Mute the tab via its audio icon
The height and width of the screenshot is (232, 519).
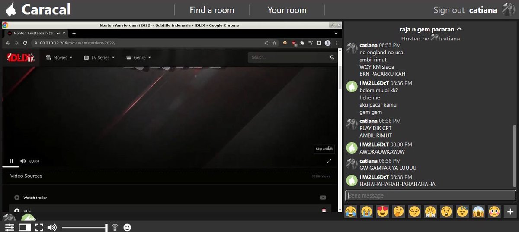coord(58,33)
